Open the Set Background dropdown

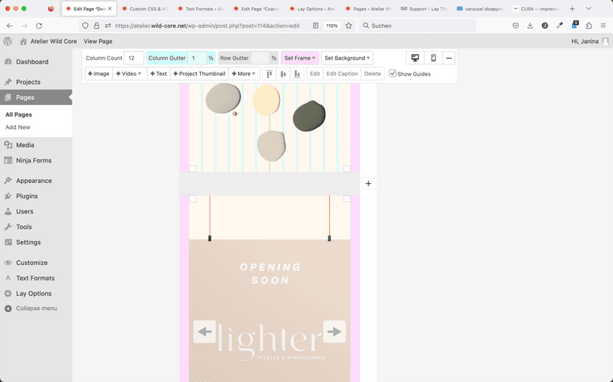pyautogui.click(x=348, y=58)
